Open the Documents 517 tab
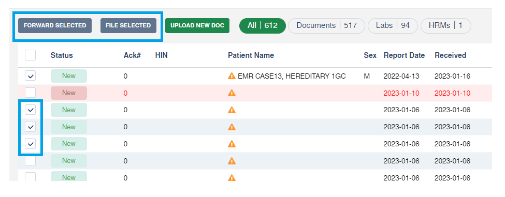The width and height of the screenshot is (505, 197). pyautogui.click(x=327, y=26)
